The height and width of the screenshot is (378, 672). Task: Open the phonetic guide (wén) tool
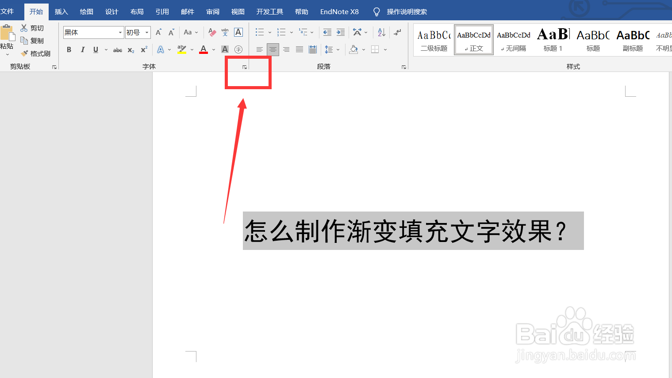225,32
